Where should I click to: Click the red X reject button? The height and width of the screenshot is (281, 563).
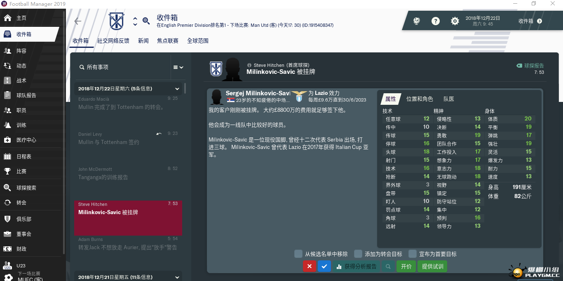310,267
